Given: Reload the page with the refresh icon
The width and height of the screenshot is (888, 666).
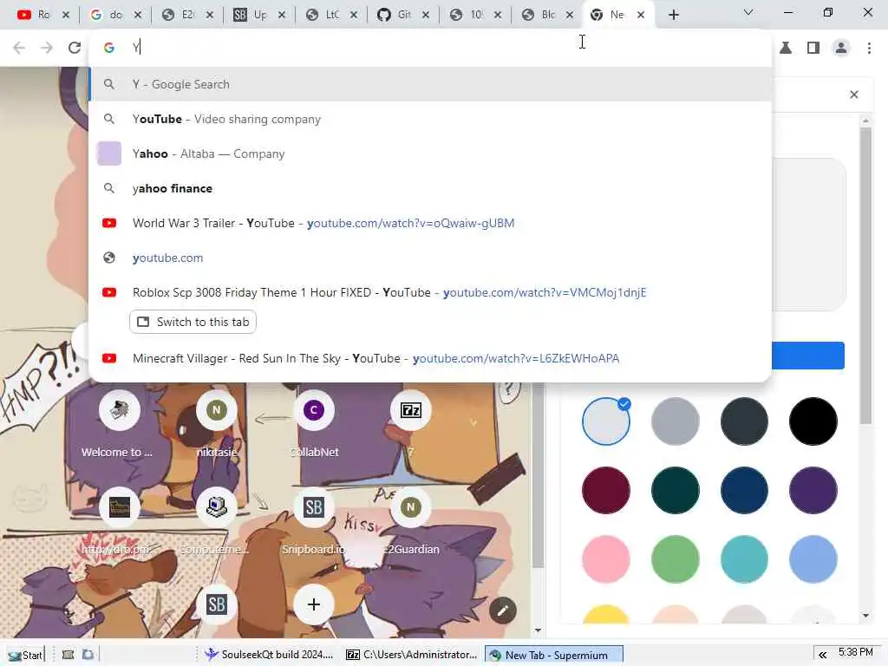Looking at the screenshot, I should [x=75, y=48].
